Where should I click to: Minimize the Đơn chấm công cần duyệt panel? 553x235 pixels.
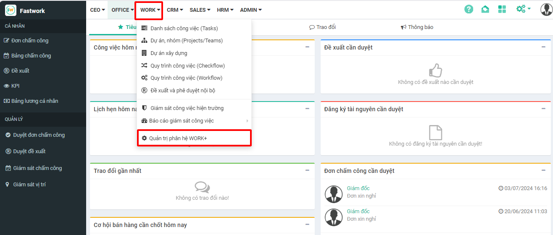tap(544, 170)
